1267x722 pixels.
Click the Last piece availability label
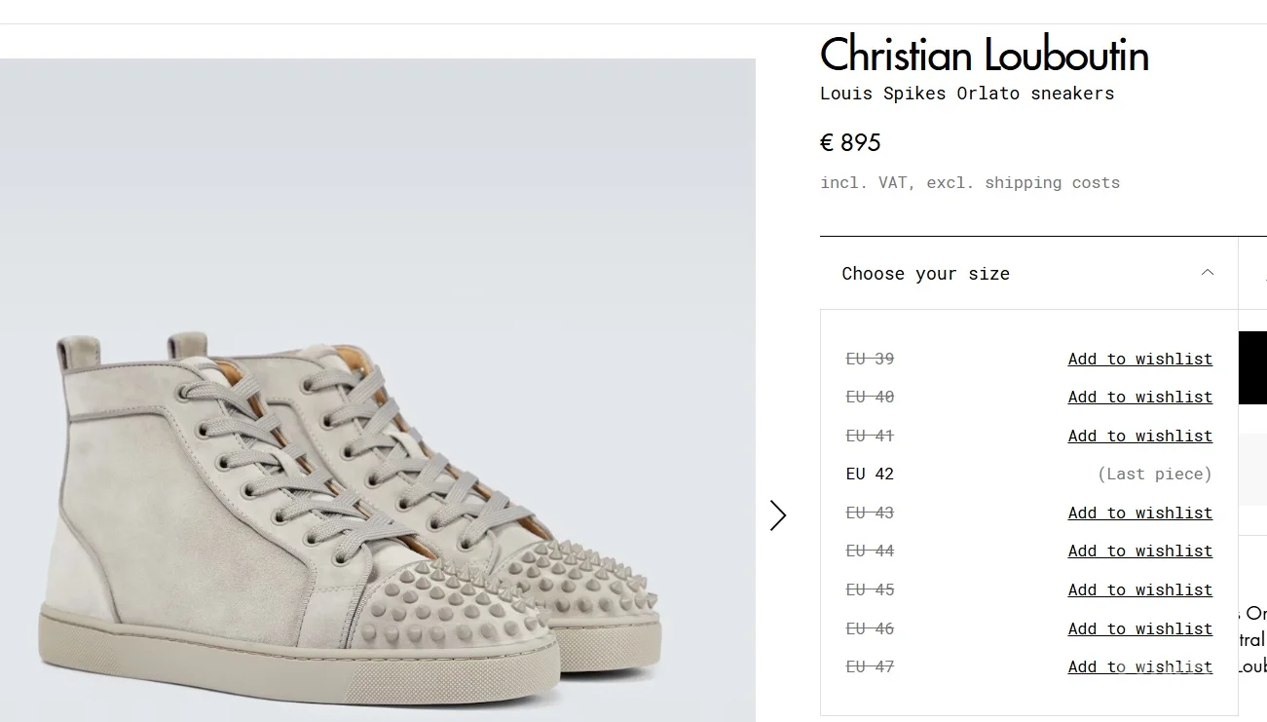[x=1154, y=474]
